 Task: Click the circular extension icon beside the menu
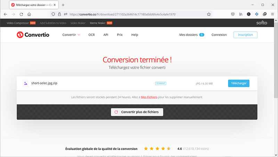coord(264,14)
